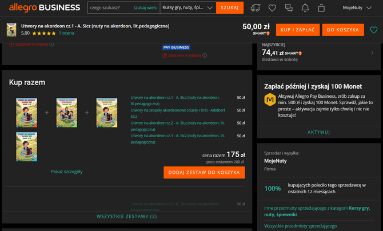The width and height of the screenshot is (383, 231).
Task: Open the shopping cart icon
Action: 321,8
